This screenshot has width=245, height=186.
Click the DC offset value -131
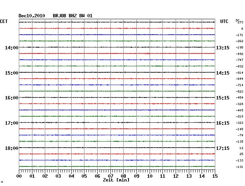pos(239,167)
